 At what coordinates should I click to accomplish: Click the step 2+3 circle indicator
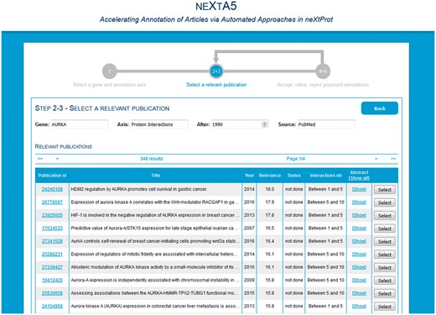pos(216,71)
